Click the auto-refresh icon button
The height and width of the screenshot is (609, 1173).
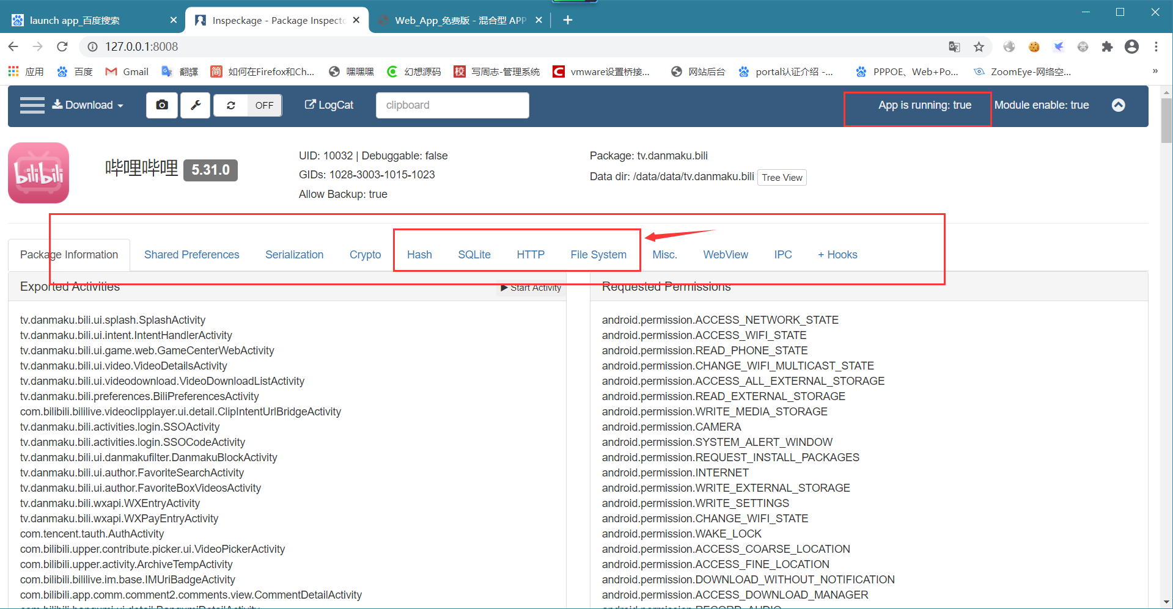[231, 105]
